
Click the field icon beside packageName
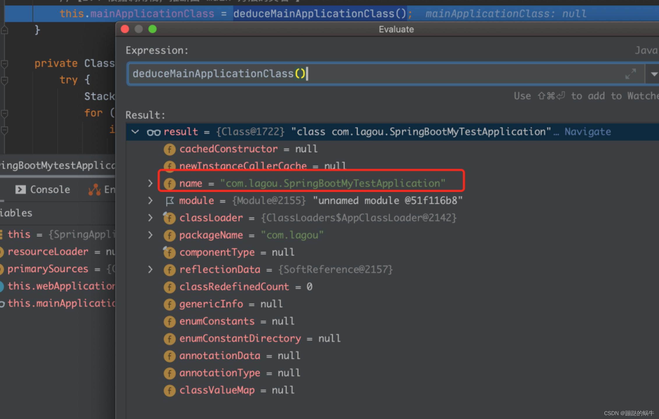tap(170, 235)
